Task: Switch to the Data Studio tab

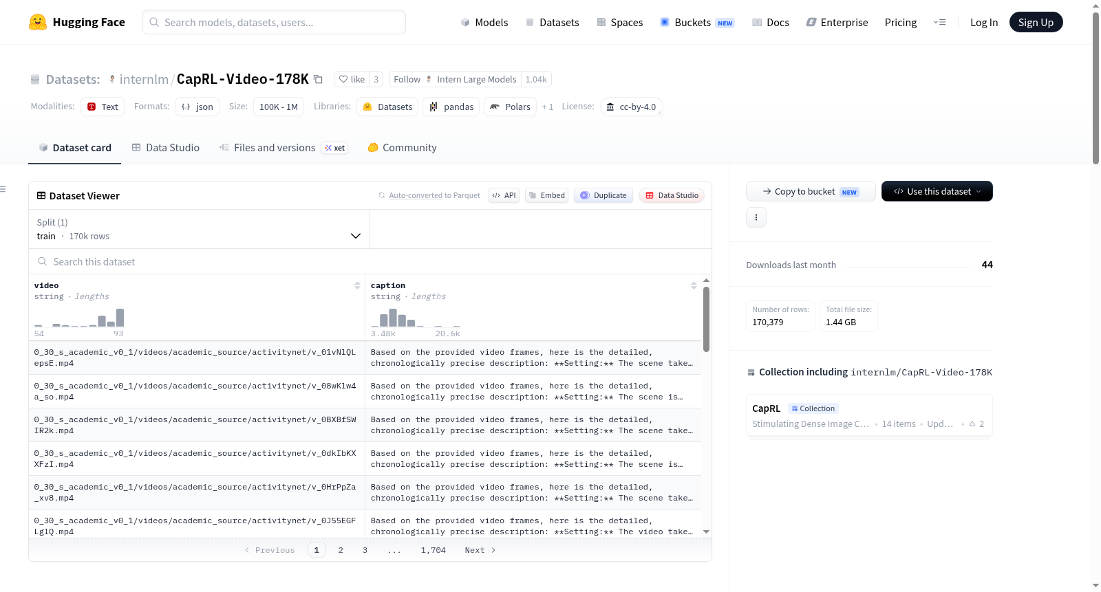Action: [x=166, y=148]
